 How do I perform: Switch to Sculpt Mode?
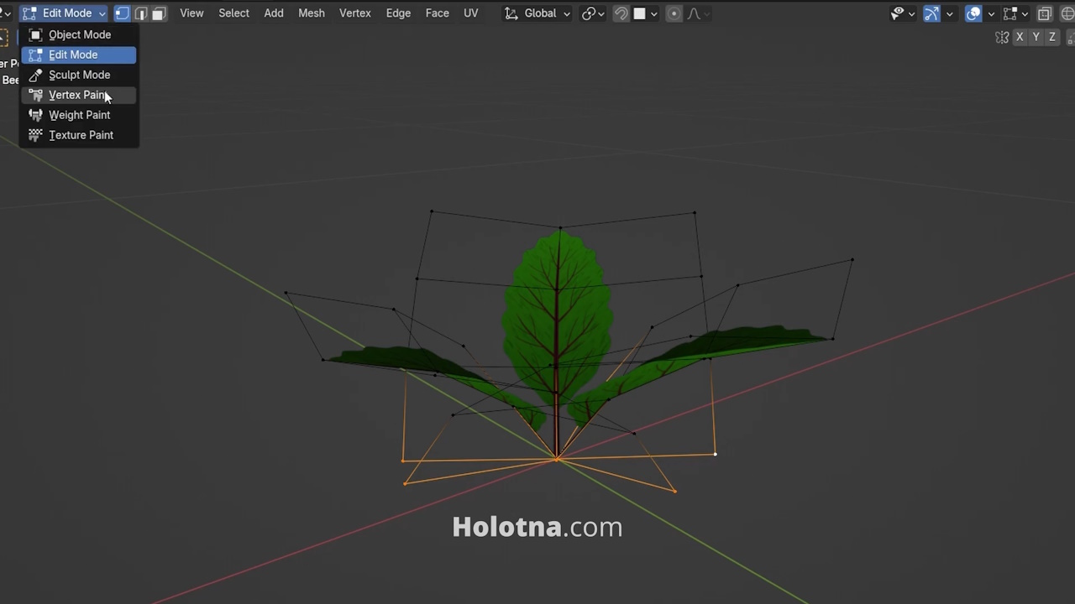click(79, 75)
